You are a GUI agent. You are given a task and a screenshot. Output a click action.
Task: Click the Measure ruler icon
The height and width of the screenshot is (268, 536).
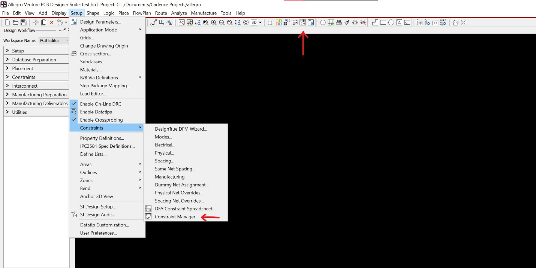[x=339, y=22]
